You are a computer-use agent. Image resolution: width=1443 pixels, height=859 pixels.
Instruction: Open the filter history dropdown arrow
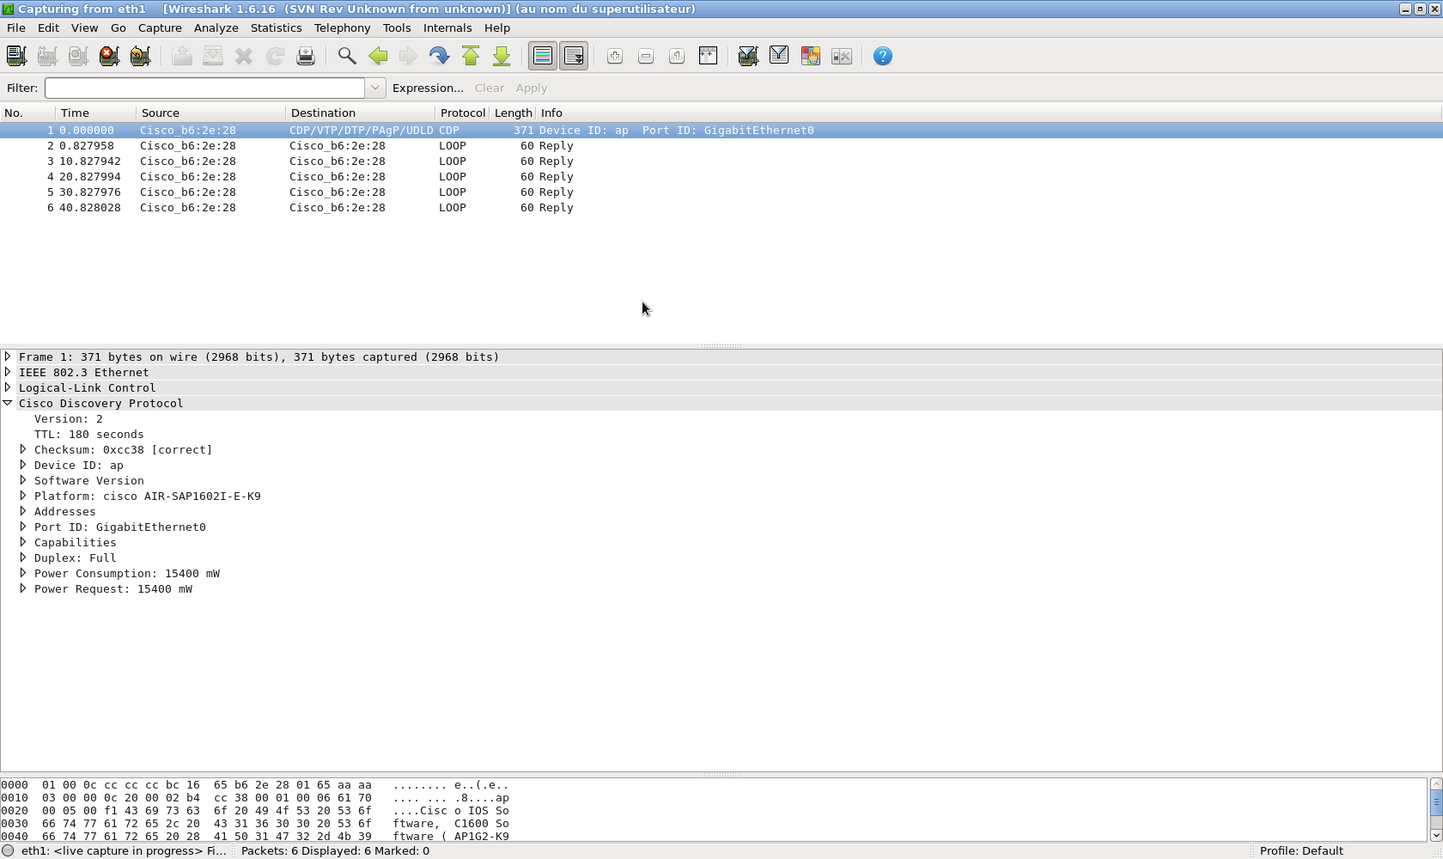(375, 88)
